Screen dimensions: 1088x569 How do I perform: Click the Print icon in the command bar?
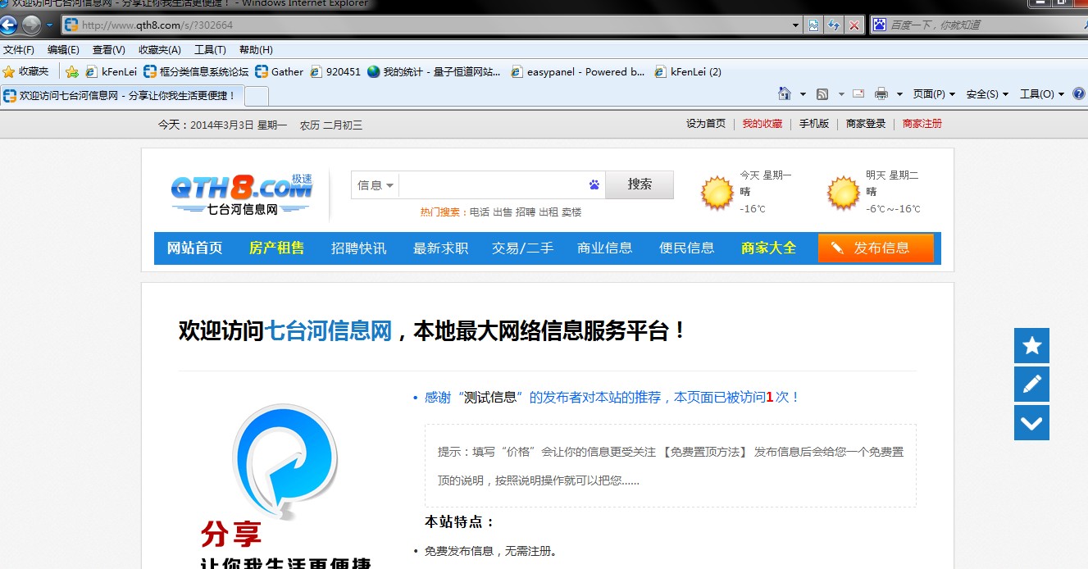[x=881, y=94]
